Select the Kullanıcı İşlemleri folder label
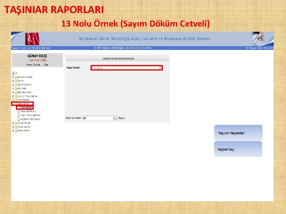Screen dimensions: 286x214 click(x=24, y=131)
